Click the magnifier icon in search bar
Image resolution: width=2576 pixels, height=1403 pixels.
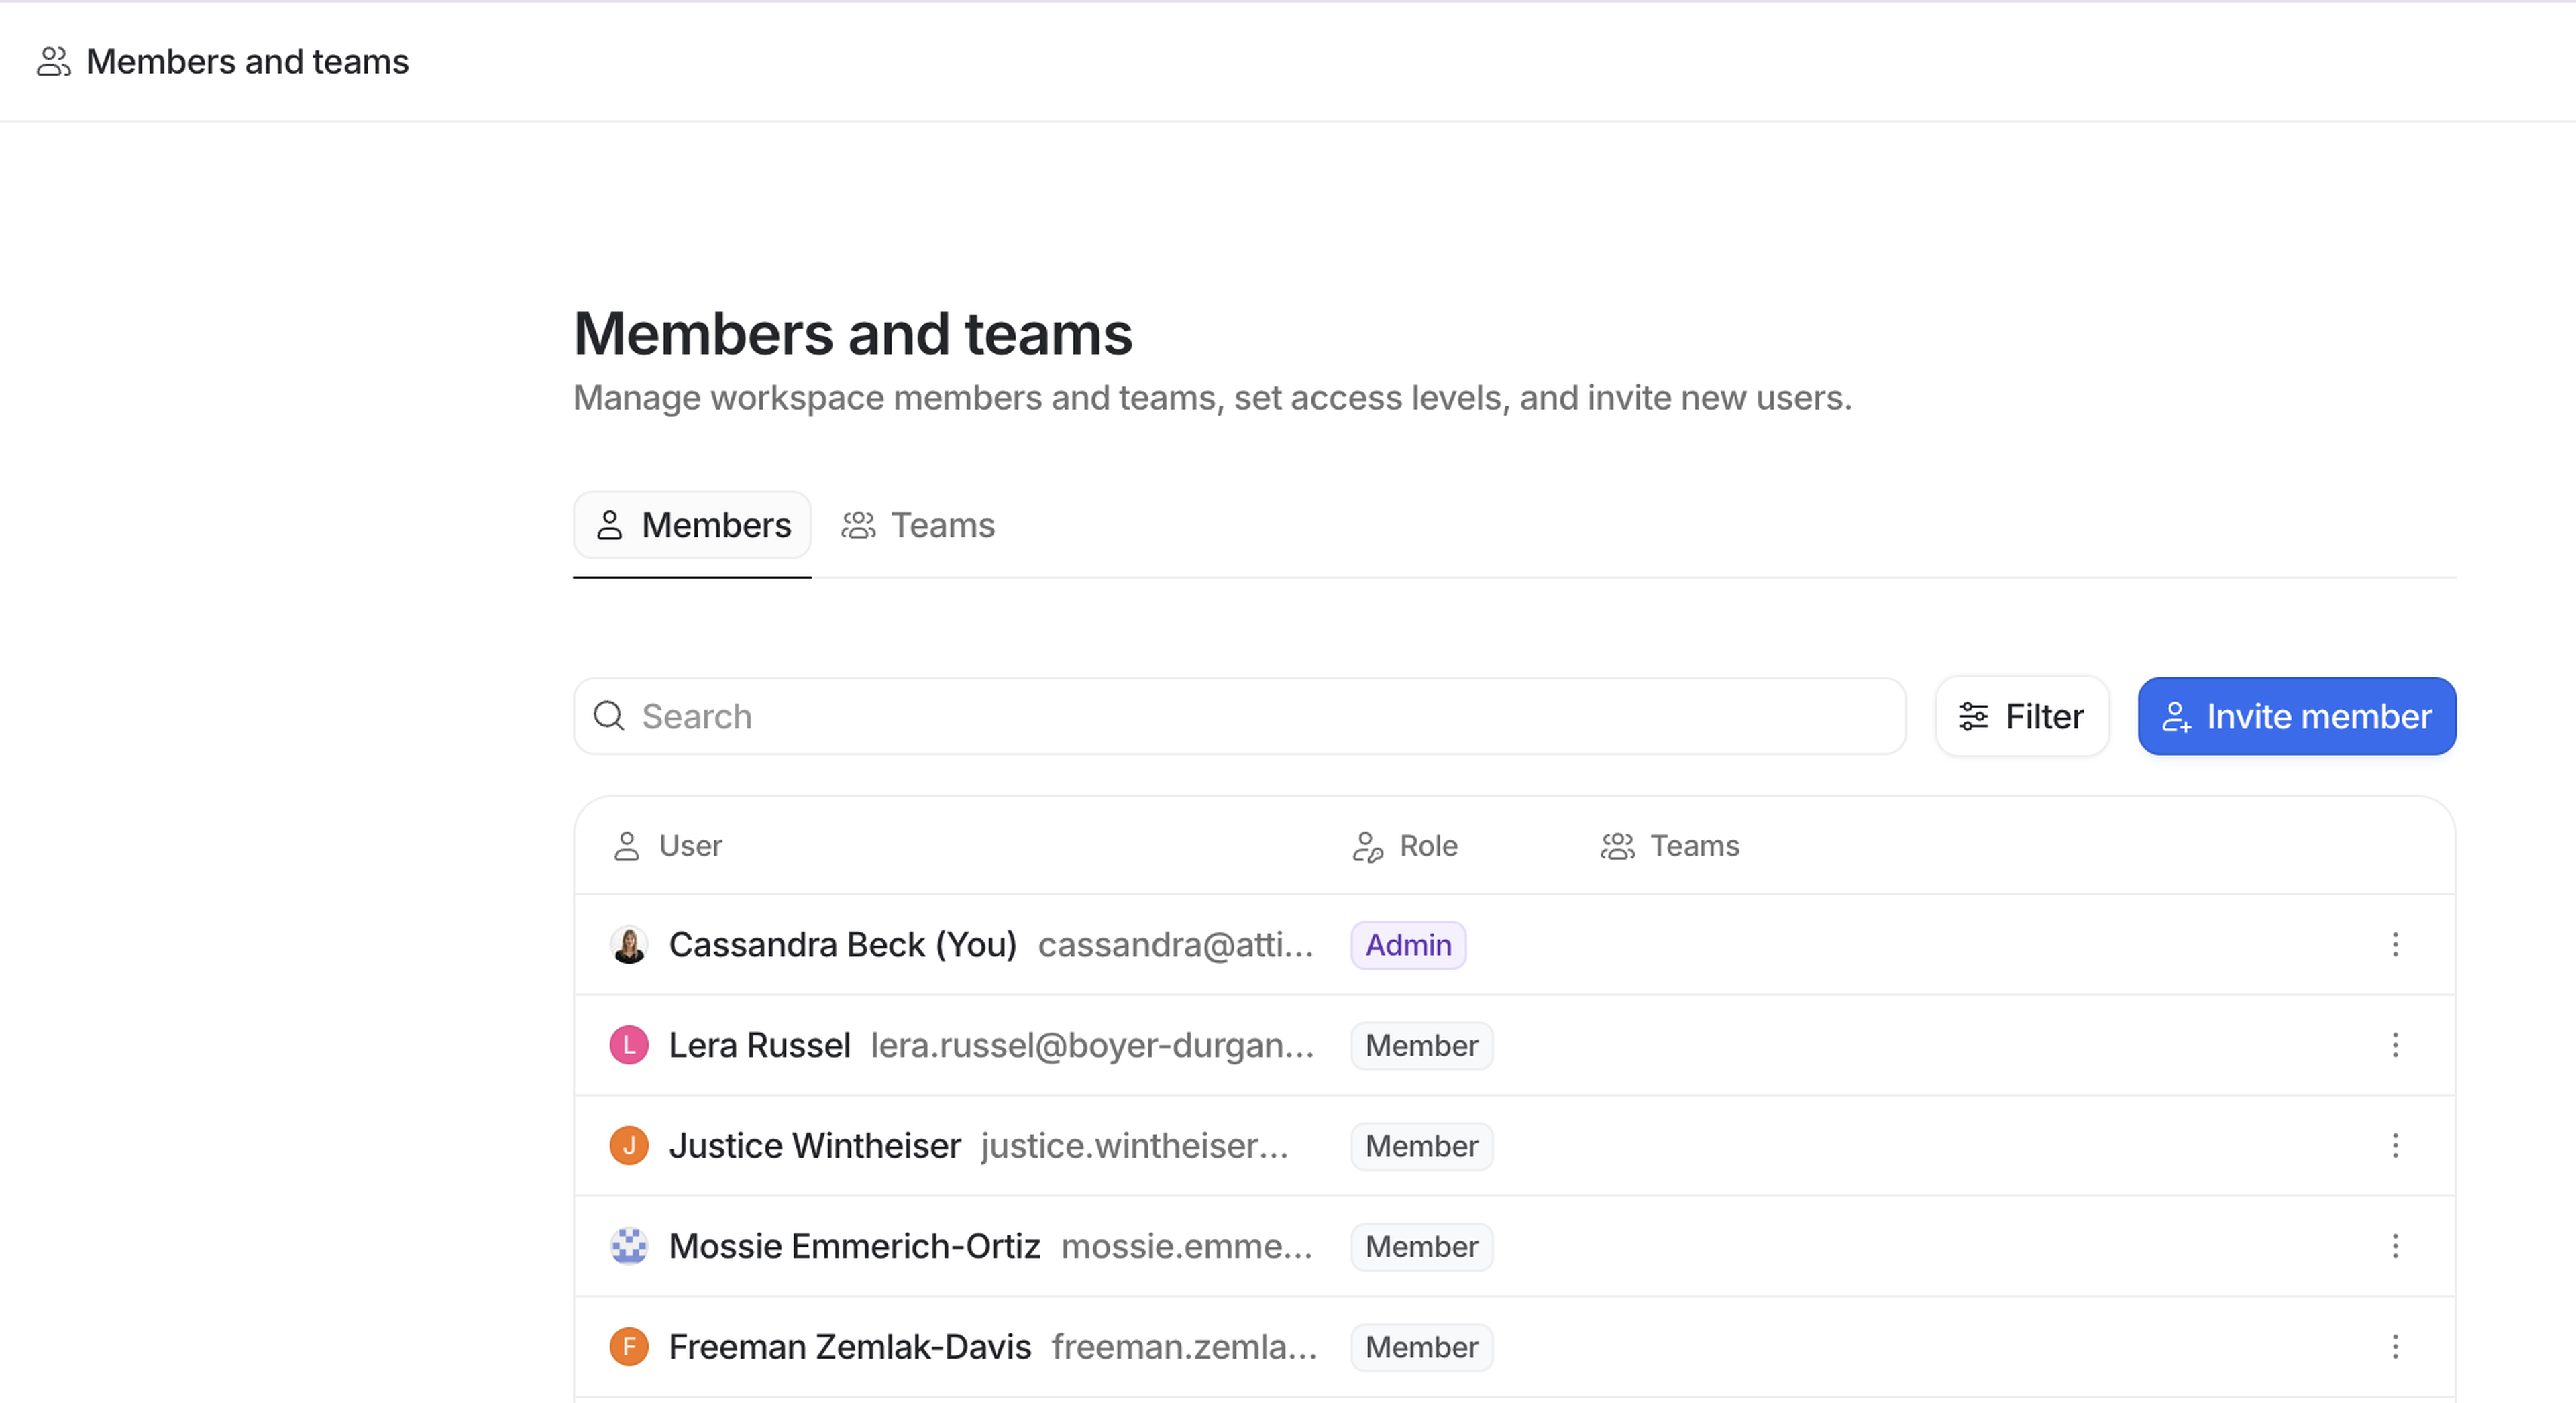click(x=609, y=716)
